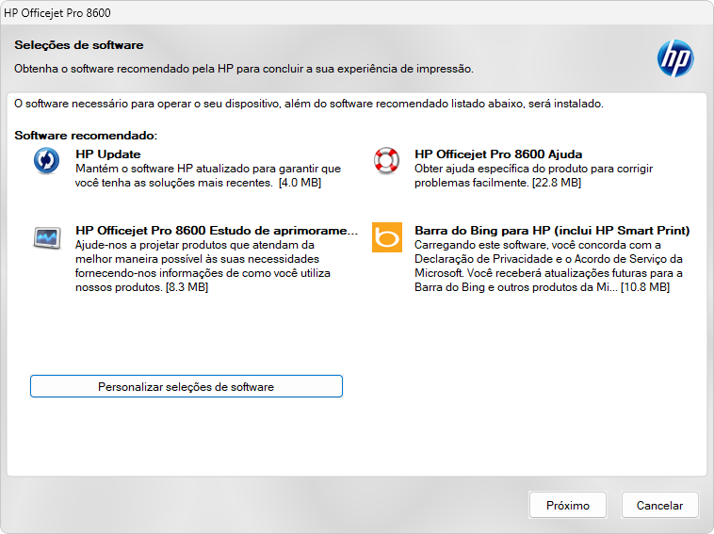Click the HP Update refresh icon
The image size is (714, 534).
[46, 161]
